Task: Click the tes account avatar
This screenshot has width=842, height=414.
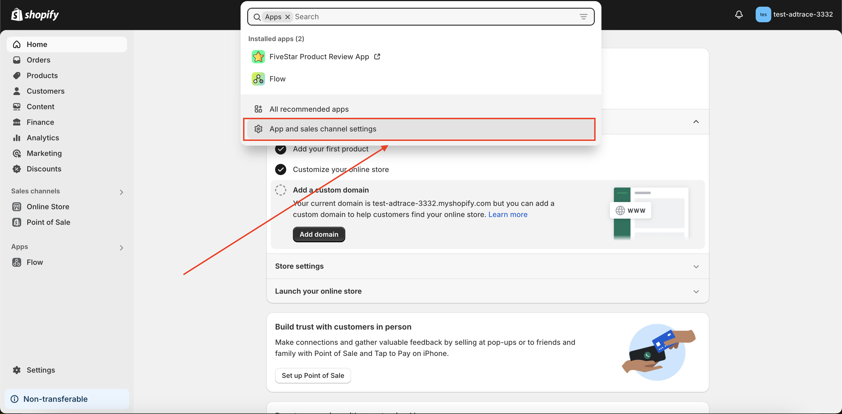Action: (x=763, y=15)
